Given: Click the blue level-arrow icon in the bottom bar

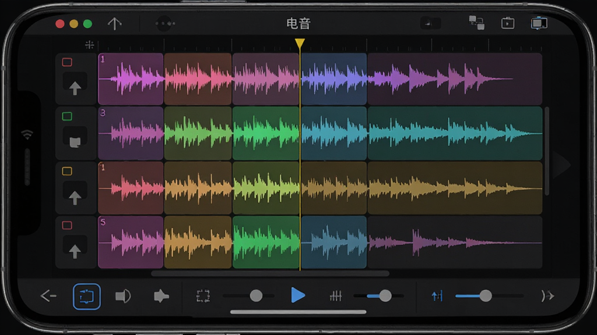Looking at the screenshot, I should [437, 295].
